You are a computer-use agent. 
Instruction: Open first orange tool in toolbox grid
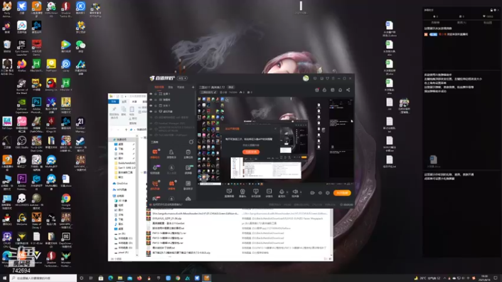(155, 153)
